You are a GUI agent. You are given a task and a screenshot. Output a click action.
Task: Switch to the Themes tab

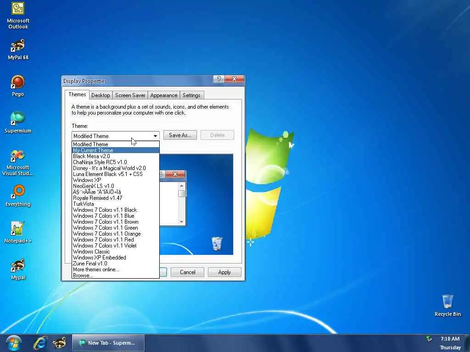(77, 94)
